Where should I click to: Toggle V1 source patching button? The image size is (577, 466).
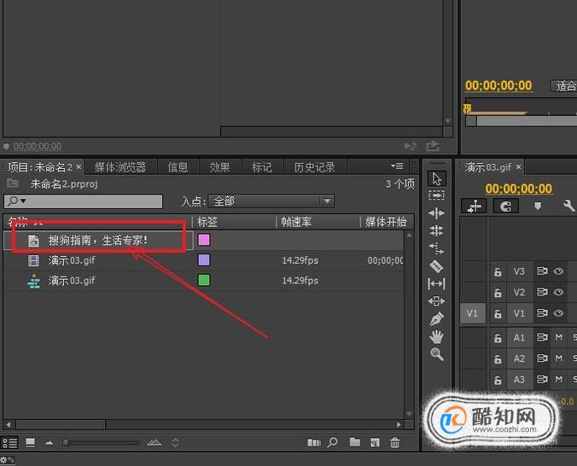pyautogui.click(x=473, y=313)
